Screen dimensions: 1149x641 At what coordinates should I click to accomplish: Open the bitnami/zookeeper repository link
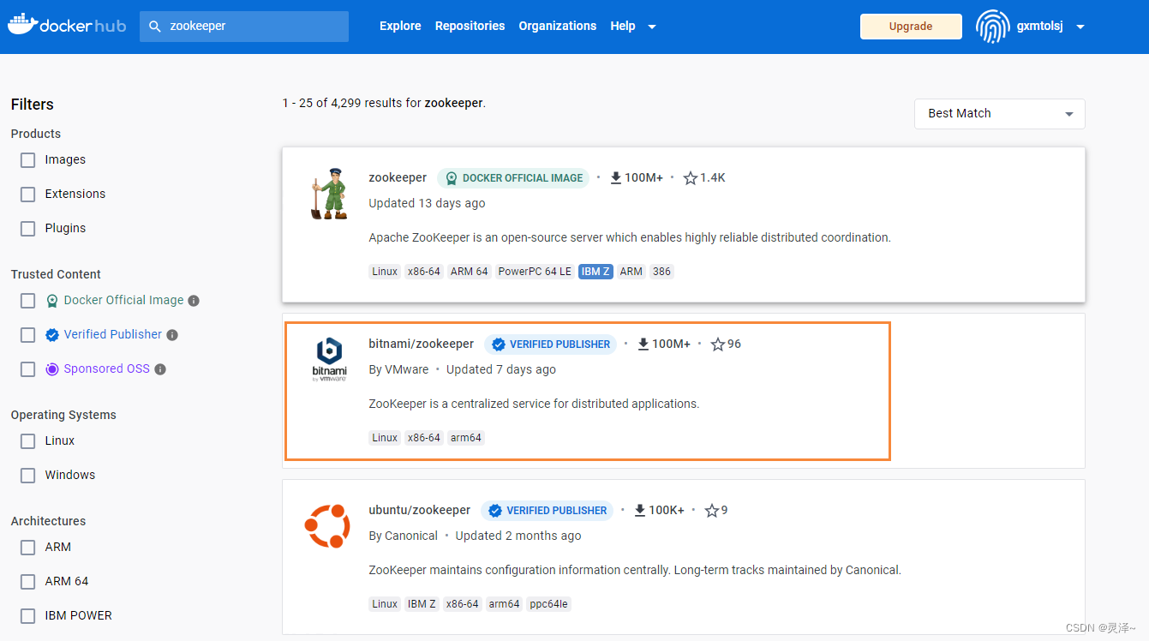pos(421,344)
